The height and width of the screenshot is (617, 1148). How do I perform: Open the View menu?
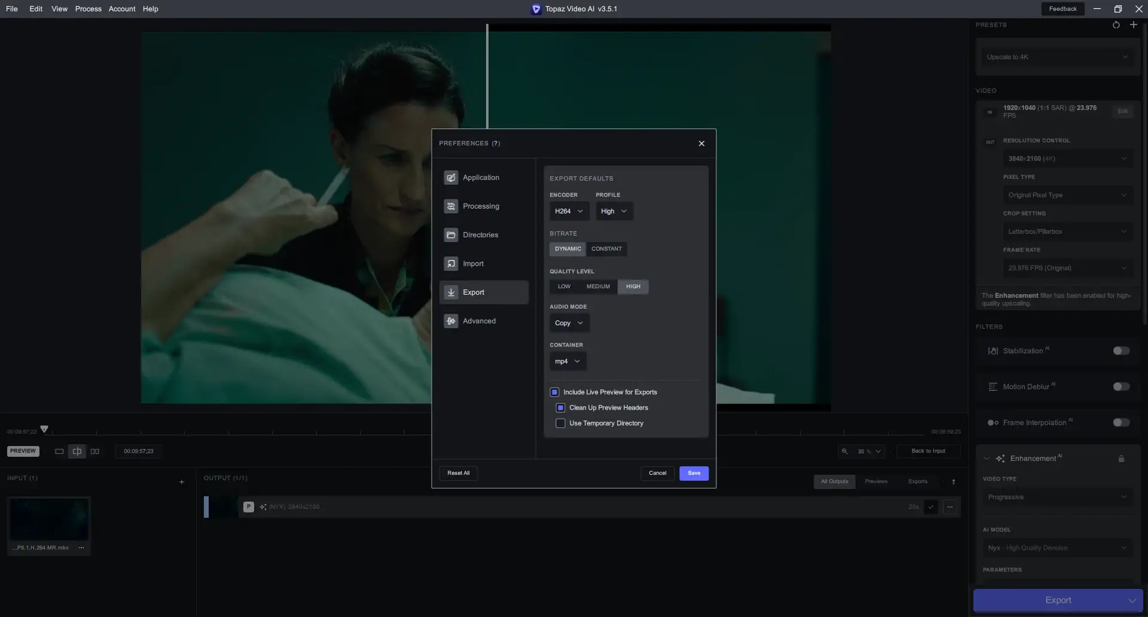59,9
